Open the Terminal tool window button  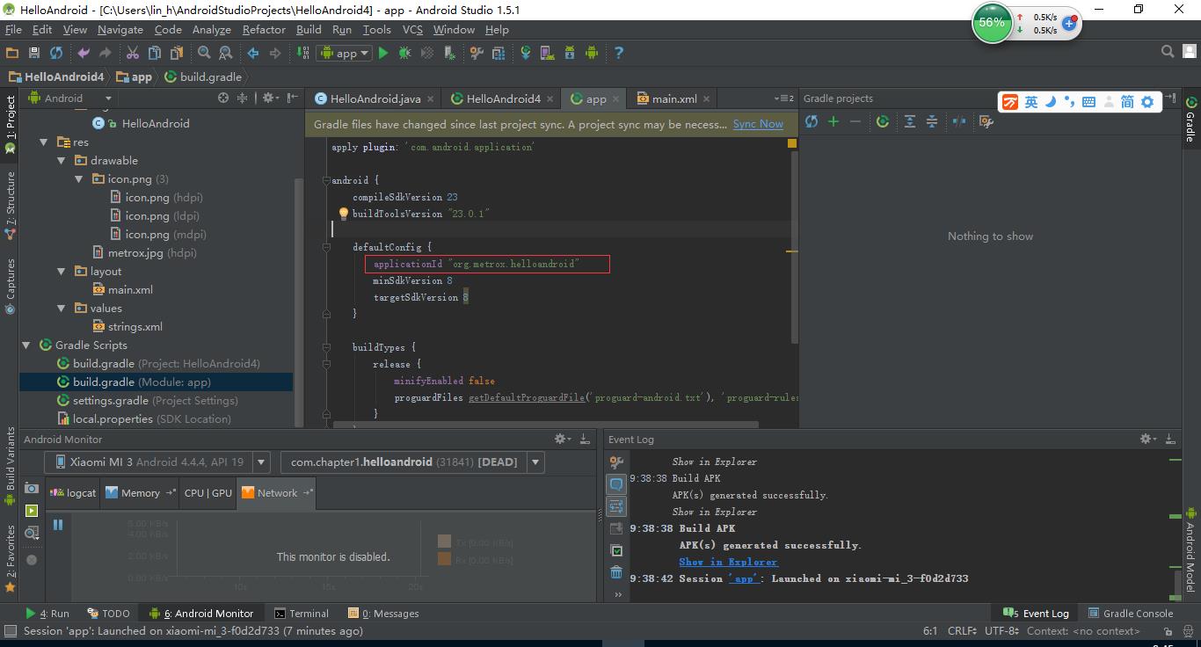301,614
